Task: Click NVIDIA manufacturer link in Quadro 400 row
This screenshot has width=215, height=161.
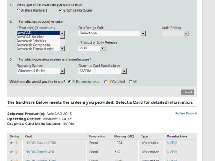Action: 172,152
